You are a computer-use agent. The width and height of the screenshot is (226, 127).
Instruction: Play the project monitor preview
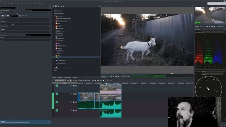point(113,77)
